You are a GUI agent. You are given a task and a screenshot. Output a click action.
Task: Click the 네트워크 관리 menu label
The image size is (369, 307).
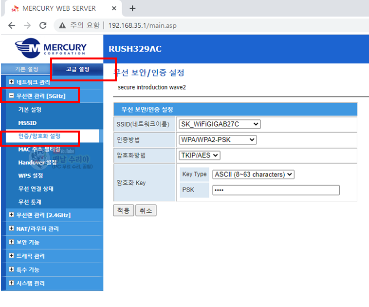point(33,82)
